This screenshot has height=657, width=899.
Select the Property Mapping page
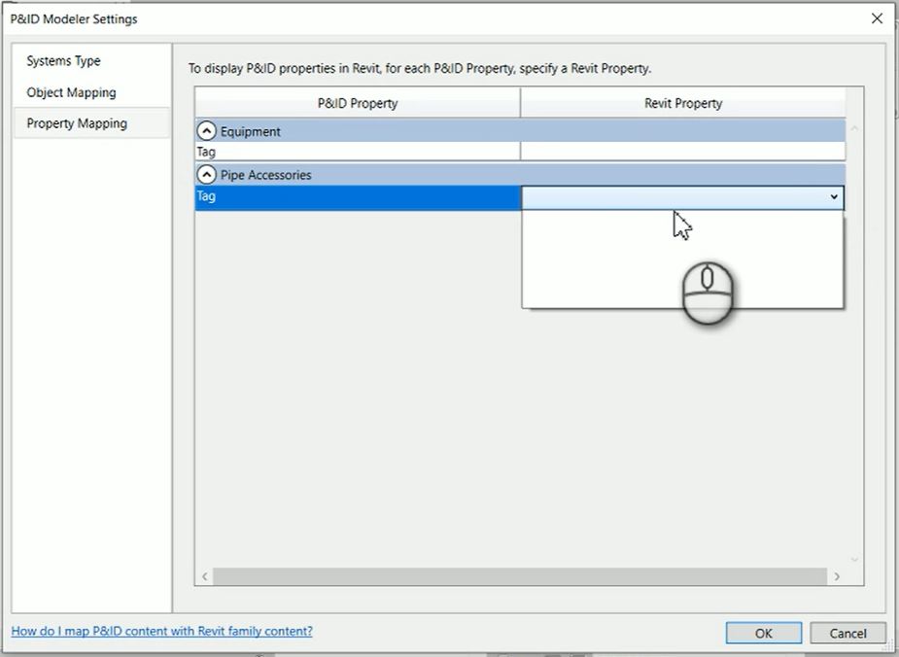coord(76,122)
